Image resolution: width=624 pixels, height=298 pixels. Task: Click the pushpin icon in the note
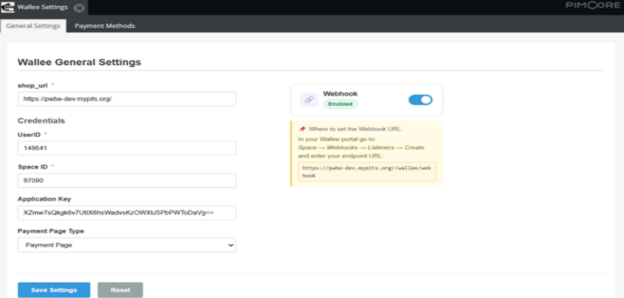[302, 129]
